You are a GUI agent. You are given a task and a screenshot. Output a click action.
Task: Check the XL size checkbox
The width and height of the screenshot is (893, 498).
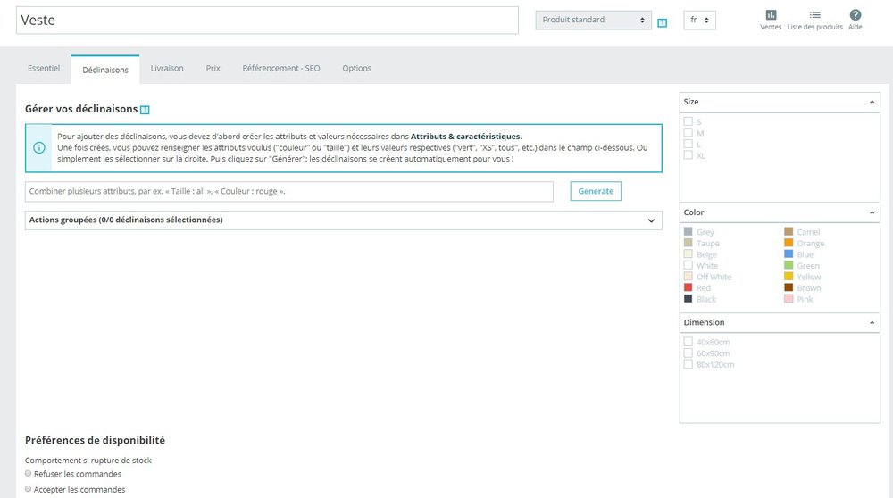pos(688,154)
